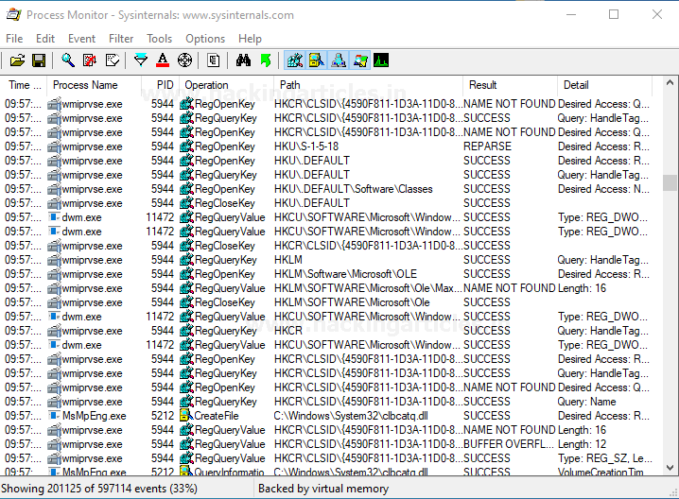Select the Length: 12 detail cell
The height and width of the screenshot is (499, 679).
click(582, 444)
